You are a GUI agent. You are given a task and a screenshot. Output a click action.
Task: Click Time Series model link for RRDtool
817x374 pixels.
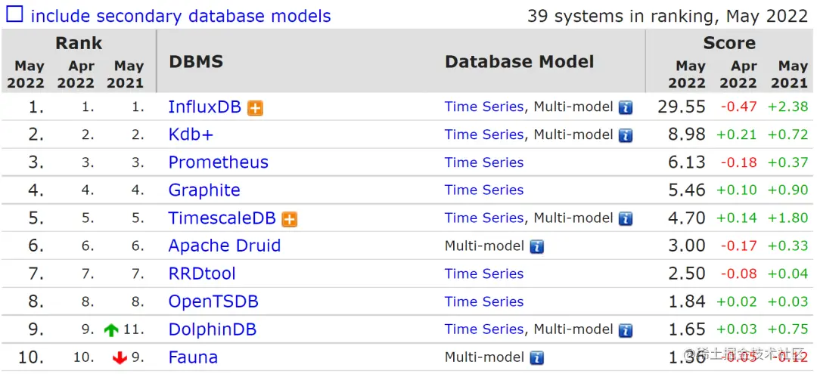pyautogui.click(x=483, y=274)
